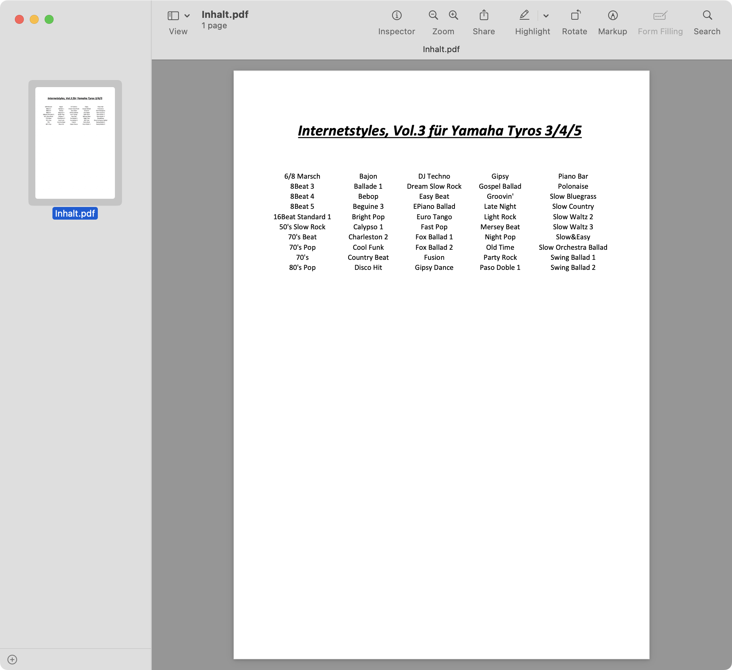Click the '16Beat Standard 1' entry
The image size is (732, 670).
[x=302, y=217]
